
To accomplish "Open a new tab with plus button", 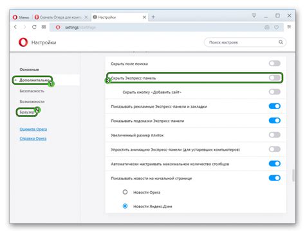I will point(153,17).
